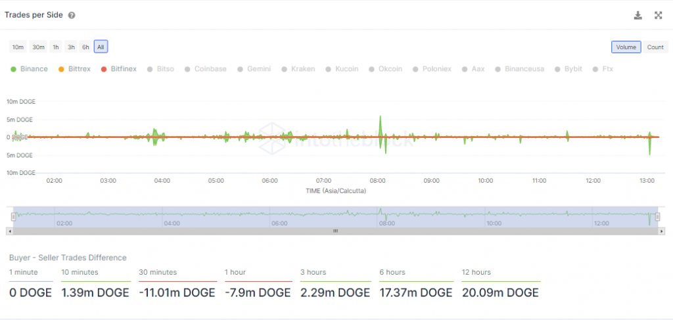Hide the Bitfinex series

tap(119, 69)
